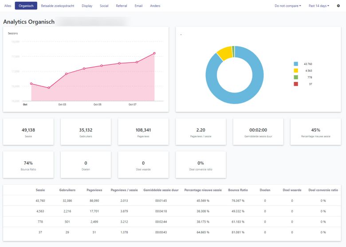Open the settings gear icon
346x247 pixels.
click(x=338, y=6)
